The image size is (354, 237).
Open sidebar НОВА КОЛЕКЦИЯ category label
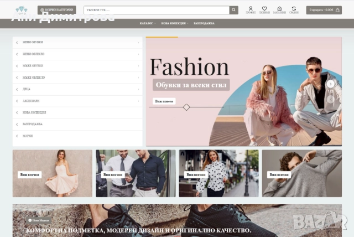tap(34, 112)
